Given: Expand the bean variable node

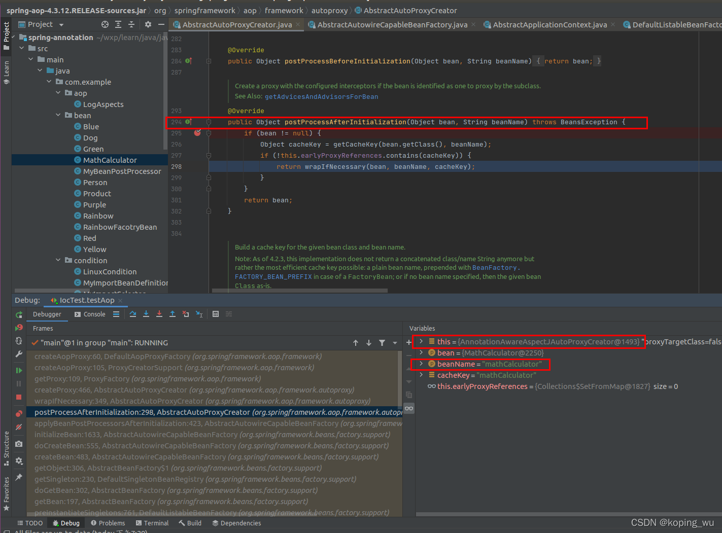Looking at the screenshot, I should click(x=421, y=352).
